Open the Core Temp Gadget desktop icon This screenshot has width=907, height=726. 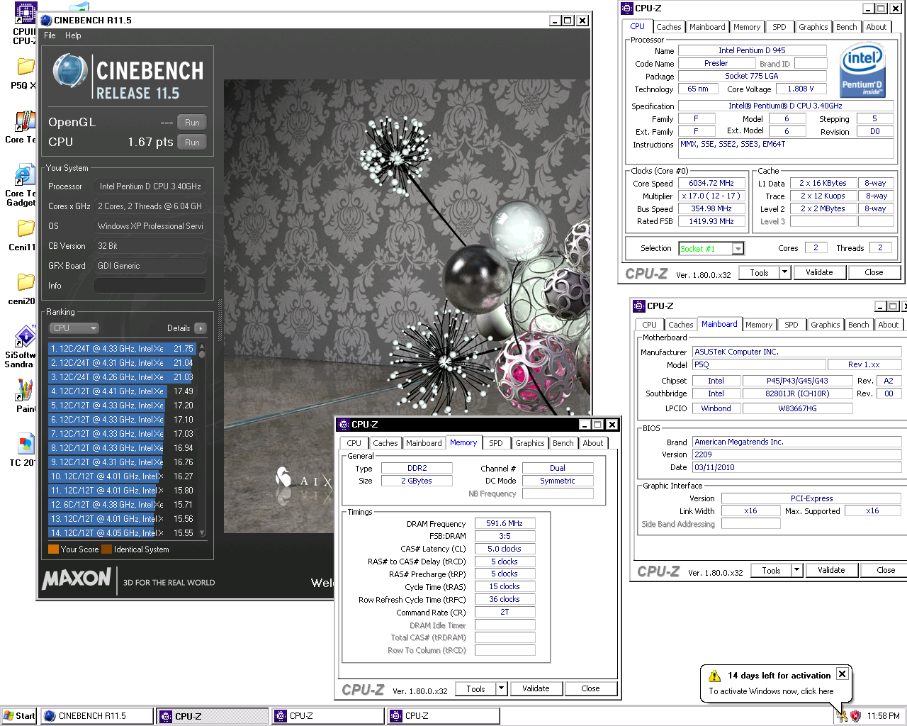point(25,175)
